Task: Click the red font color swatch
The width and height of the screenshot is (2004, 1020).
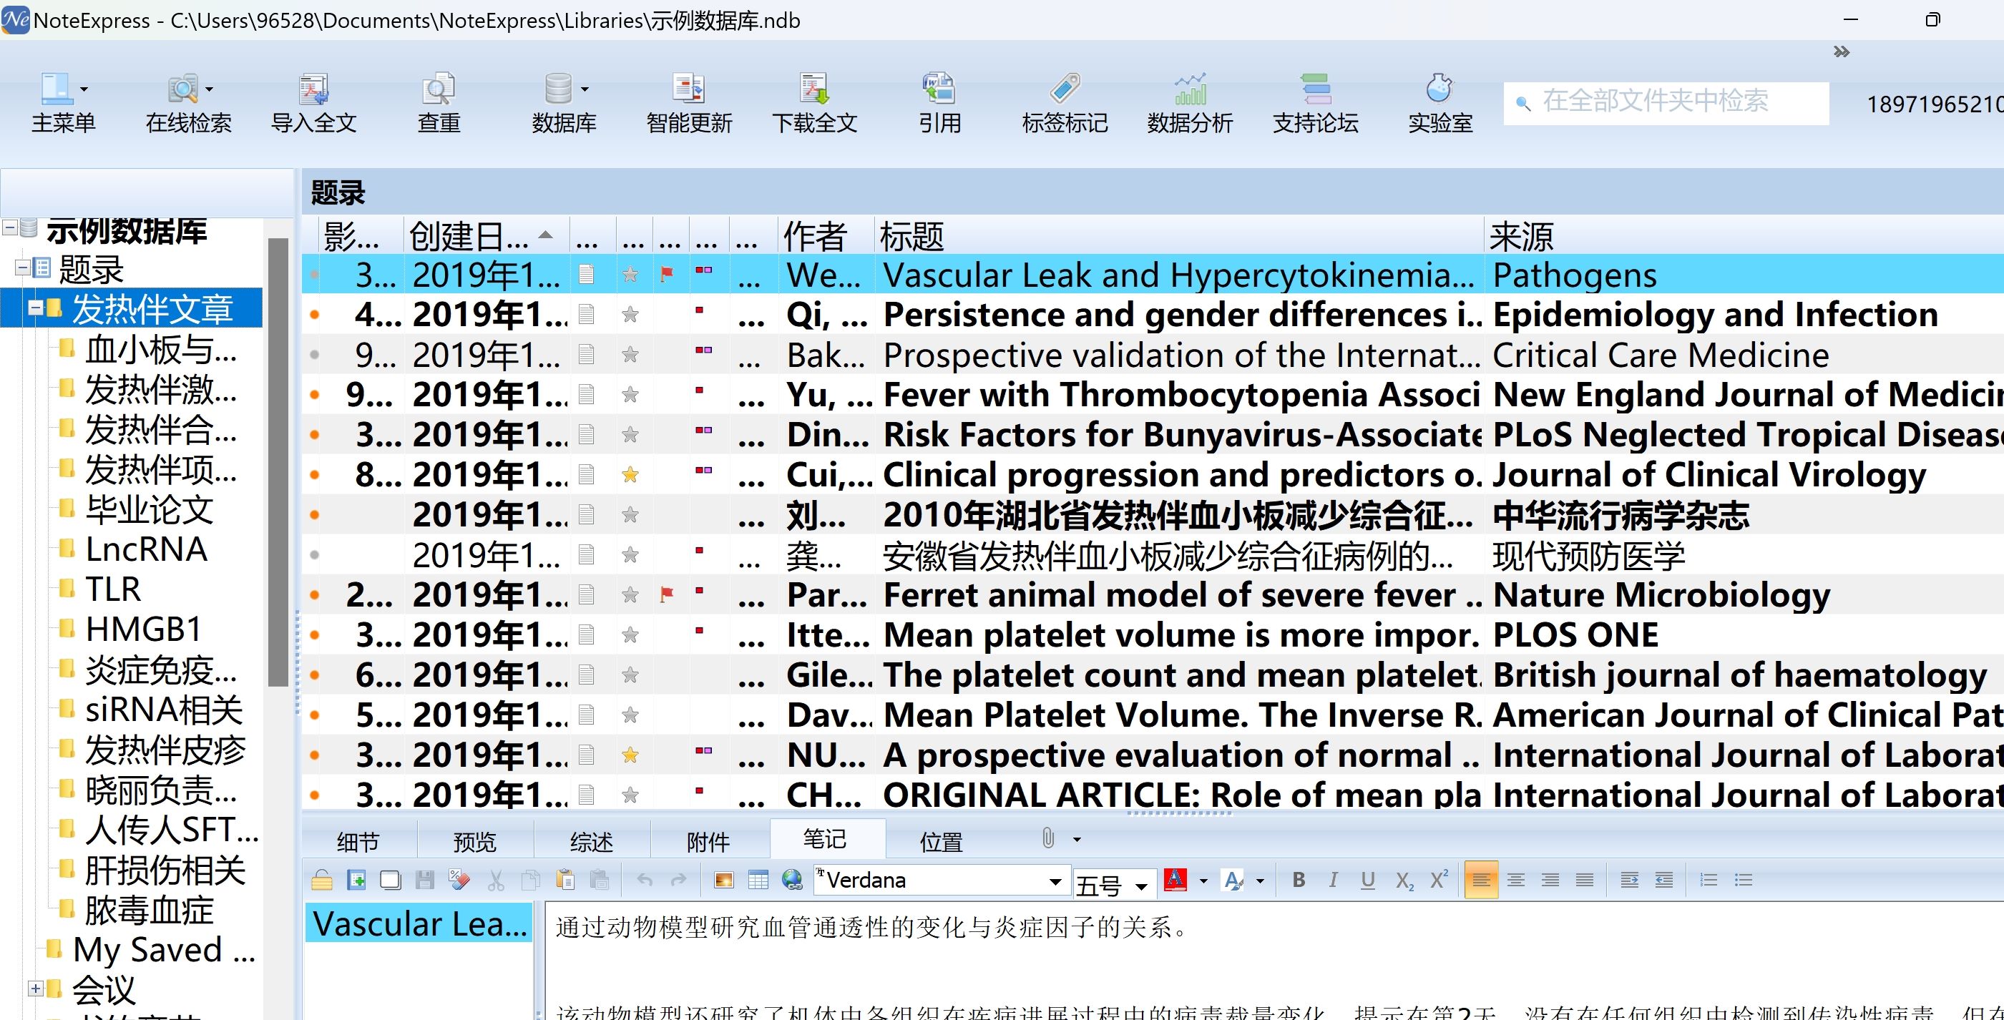Action: tap(1175, 880)
